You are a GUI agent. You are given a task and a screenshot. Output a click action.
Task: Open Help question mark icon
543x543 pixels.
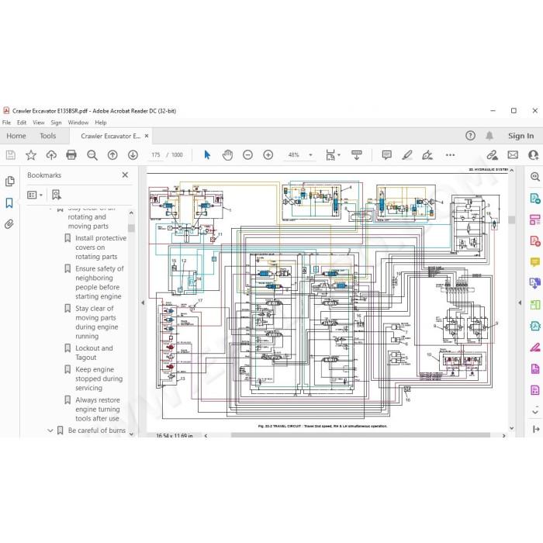[x=470, y=136]
